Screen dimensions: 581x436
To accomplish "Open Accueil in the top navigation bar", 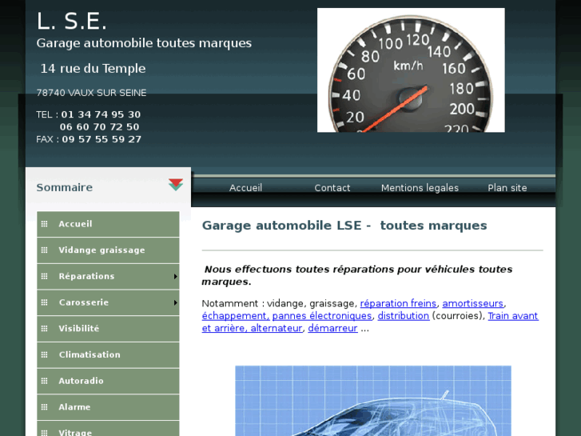I will 245,188.
